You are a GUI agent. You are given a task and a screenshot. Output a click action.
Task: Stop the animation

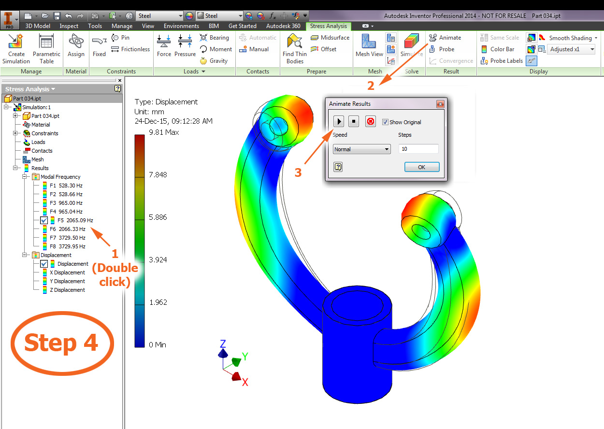[x=354, y=122]
